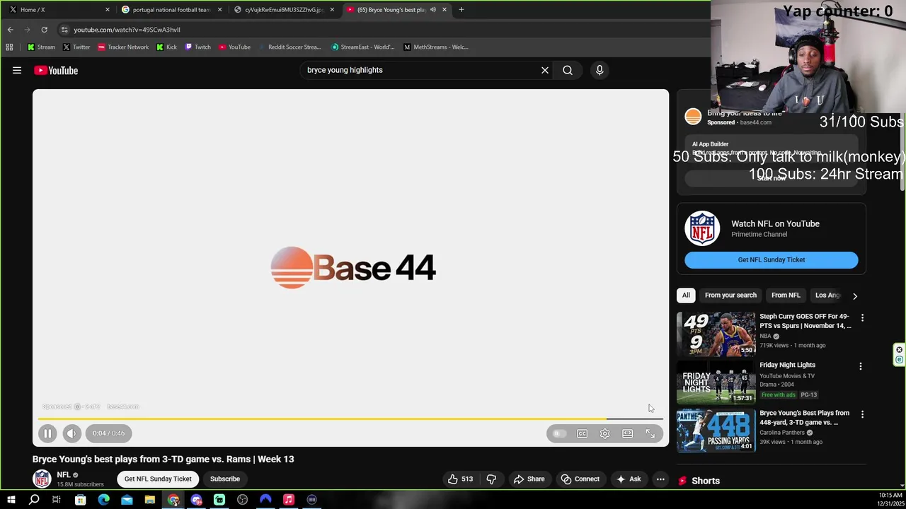Image resolution: width=906 pixels, height=509 pixels.
Task: Open the Reddit Soccer Streams bookmark
Action: (x=289, y=47)
